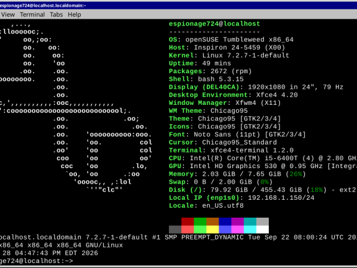Click the white color block

[x=263, y=230]
